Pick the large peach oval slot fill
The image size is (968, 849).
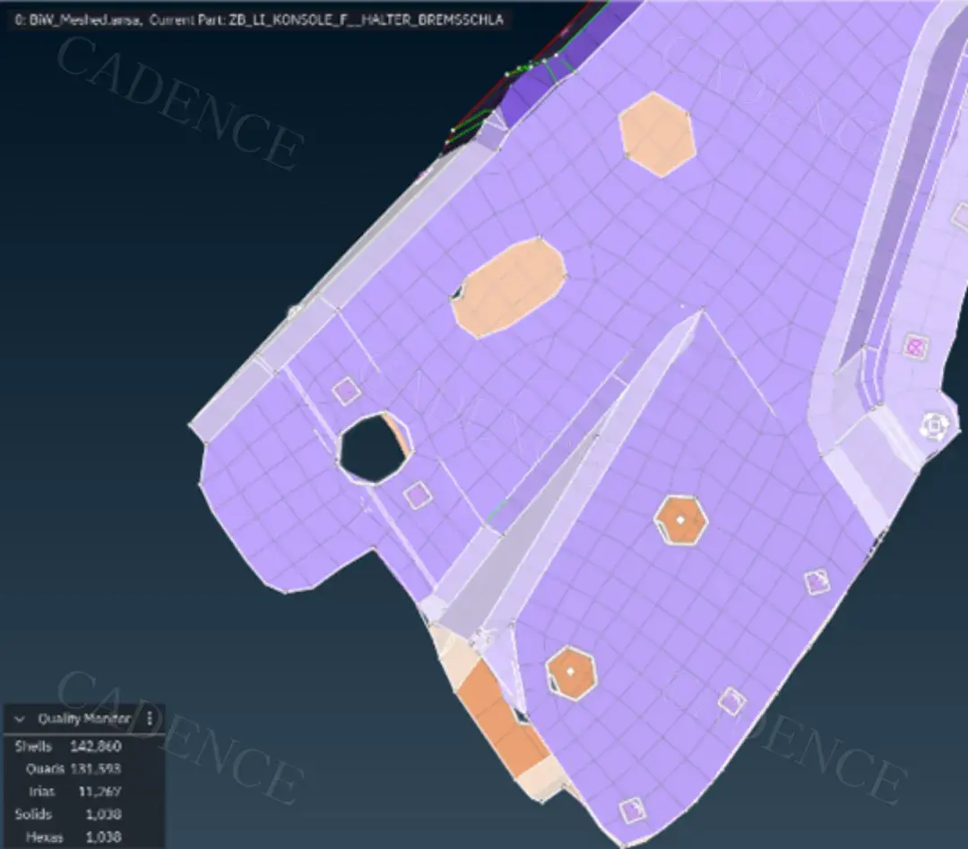click(x=509, y=287)
